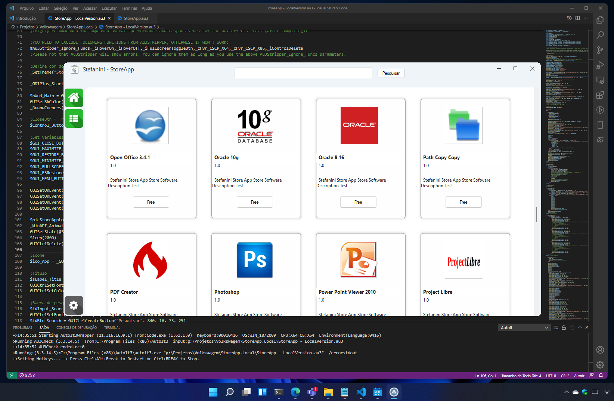Click Volkswagem in the breadcrumb path
Viewport: 614px width, 401px height.
pyautogui.click(x=50, y=27)
